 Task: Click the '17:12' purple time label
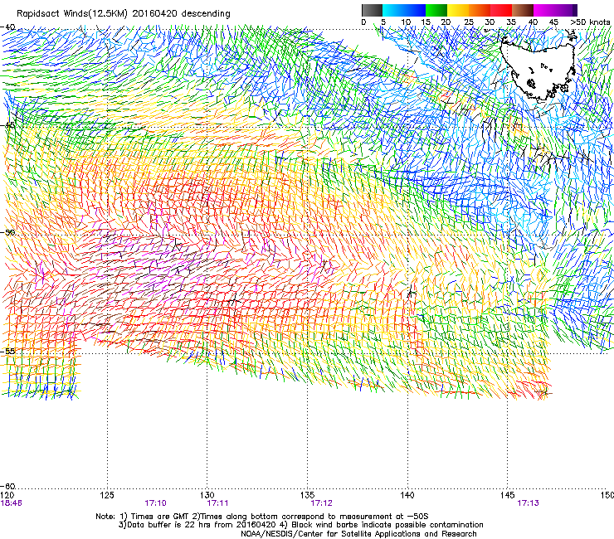pyautogui.click(x=321, y=503)
